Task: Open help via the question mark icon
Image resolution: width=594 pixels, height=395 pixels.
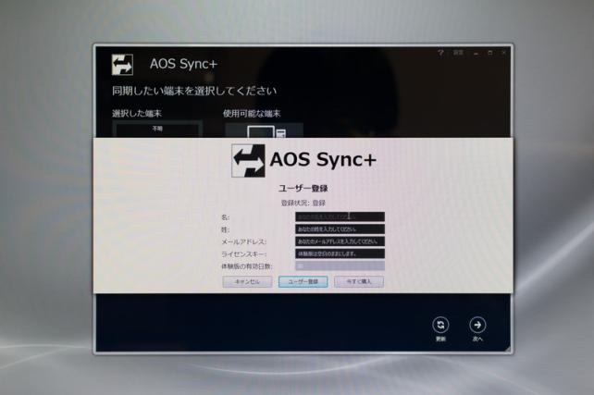Action: 440,53
